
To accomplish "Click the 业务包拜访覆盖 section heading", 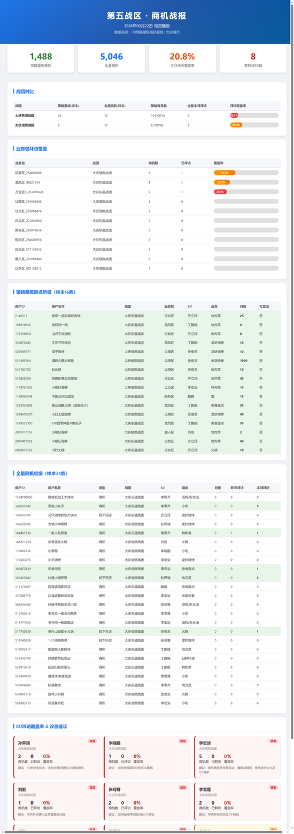I will 32,149.
